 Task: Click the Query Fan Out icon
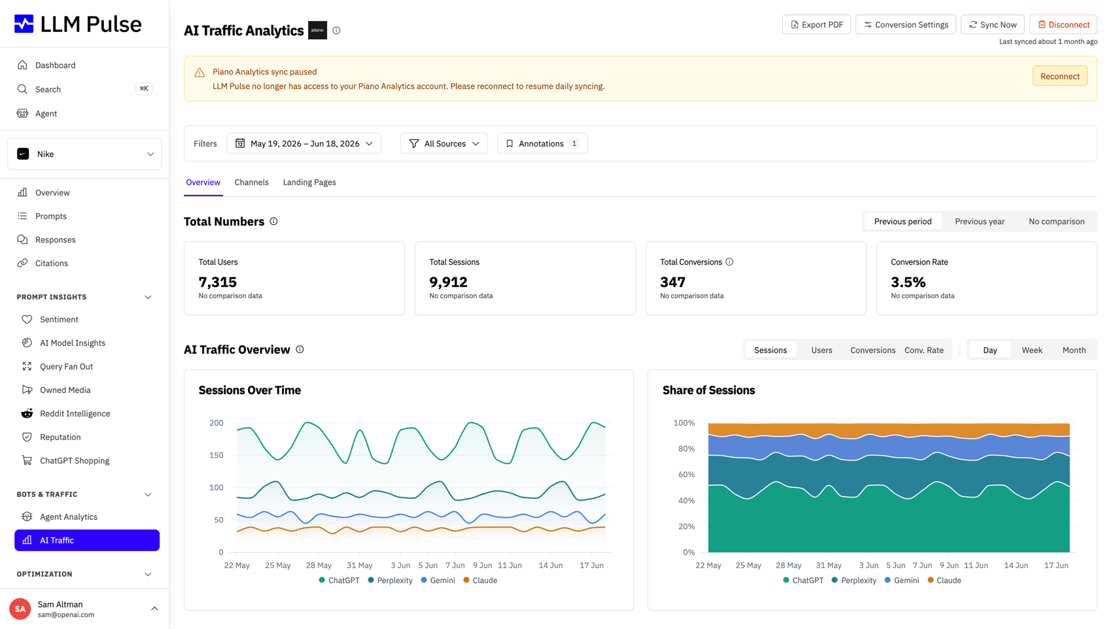tap(27, 366)
